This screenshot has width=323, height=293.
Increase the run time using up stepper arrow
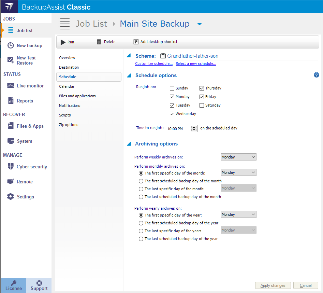[194, 127]
